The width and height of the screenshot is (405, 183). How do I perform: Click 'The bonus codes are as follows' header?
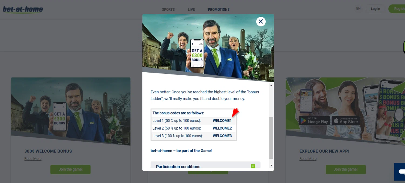pos(178,113)
